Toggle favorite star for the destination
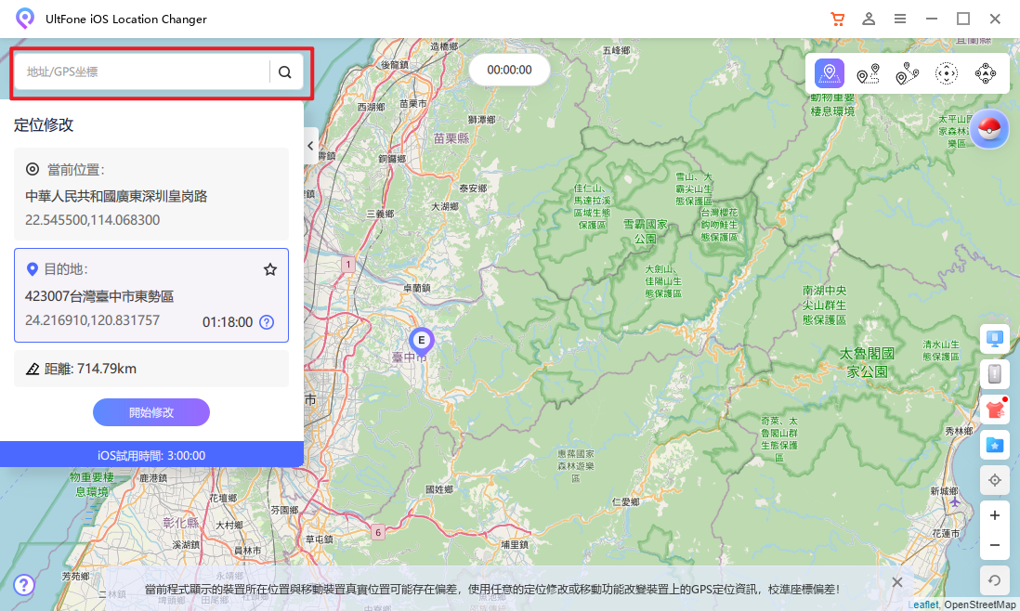This screenshot has width=1020, height=611. 270,269
